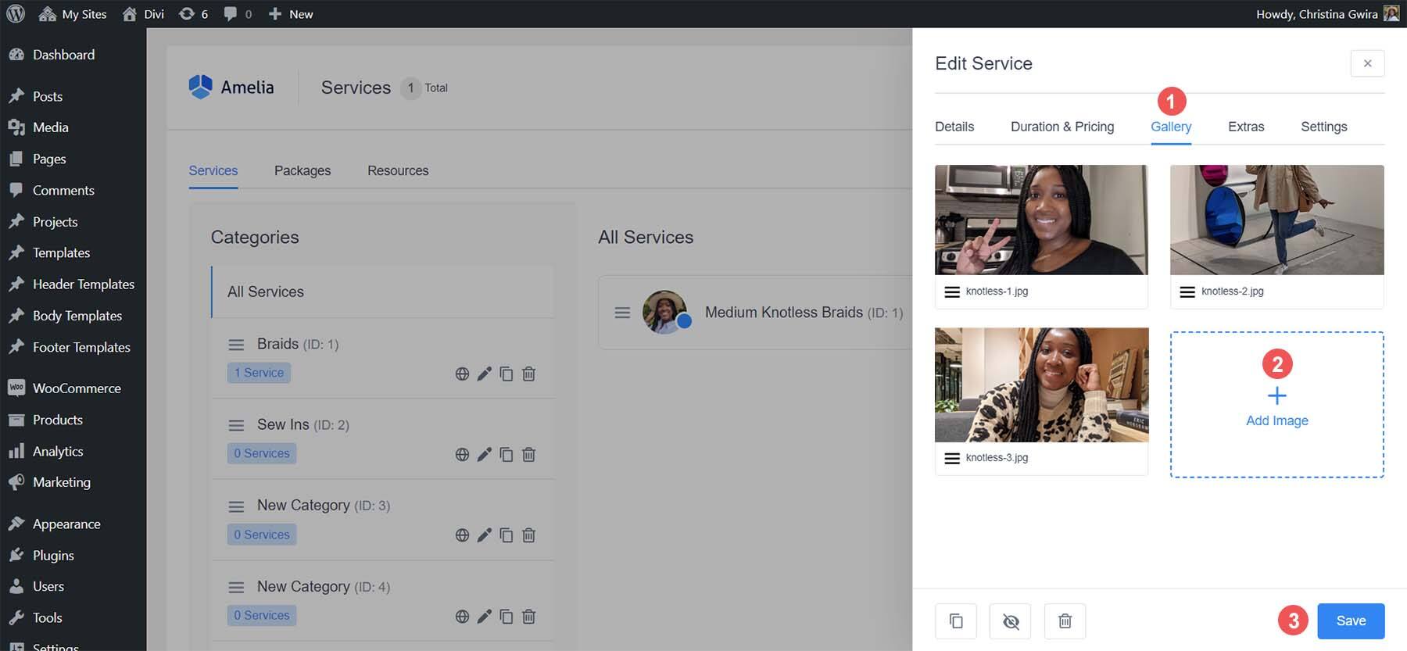Delete the Braids category

529,374
